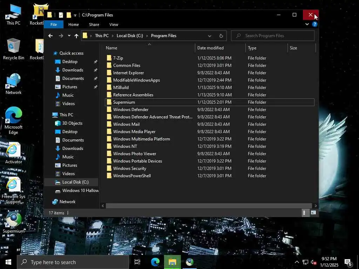Expand the ribbon with the chevron
Screen dimensions: 359x269
[x=307, y=24]
